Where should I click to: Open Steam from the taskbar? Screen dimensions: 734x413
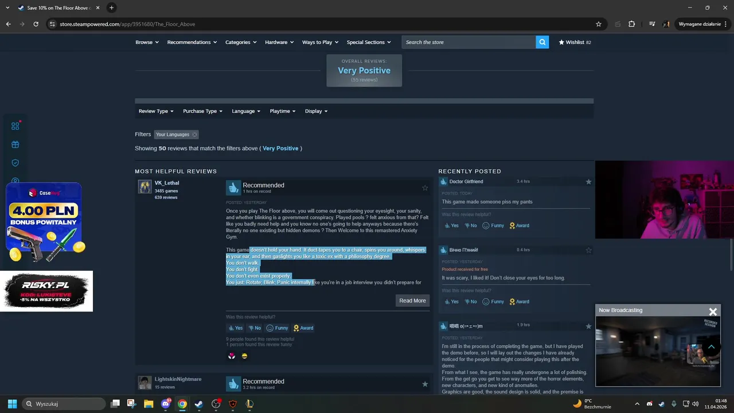pyautogui.click(x=199, y=404)
